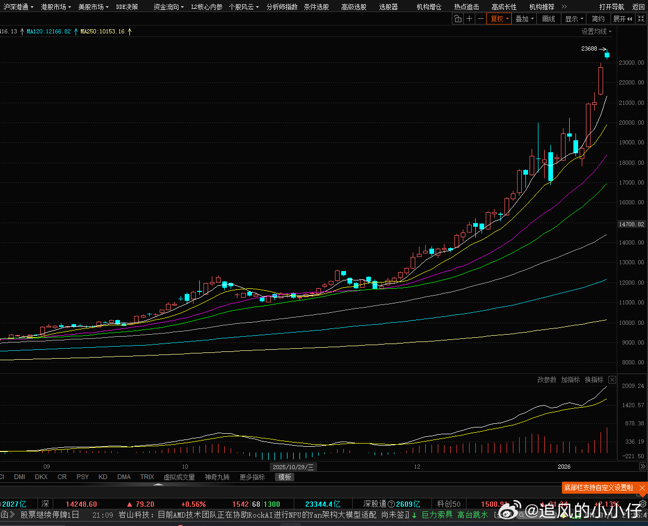Click the 巨力索具 高台跳水 alert
The image size is (648, 526).
click(454, 515)
